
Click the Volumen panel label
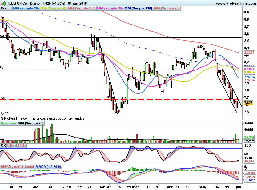8,123
